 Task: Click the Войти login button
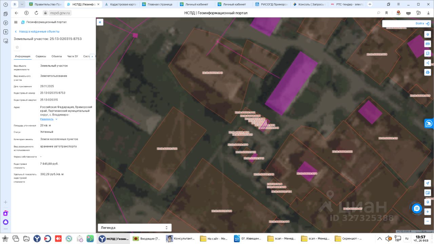pyautogui.click(x=422, y=24)
